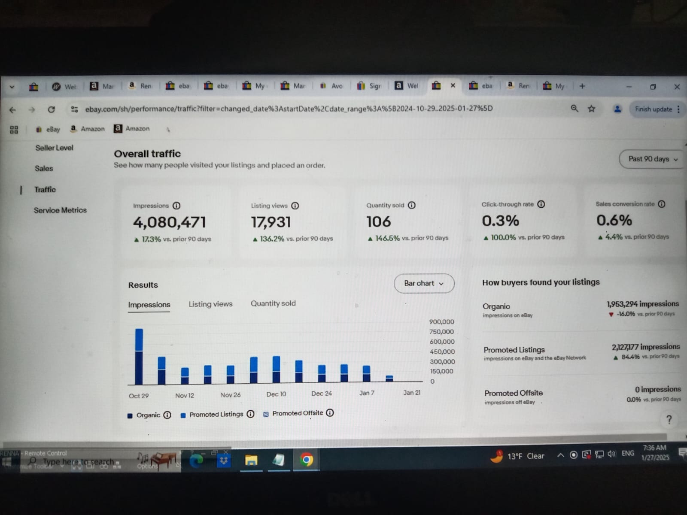687x515 pixels.
Task: Show Promoted Listings legend info icon
Action: pos(250,414)
